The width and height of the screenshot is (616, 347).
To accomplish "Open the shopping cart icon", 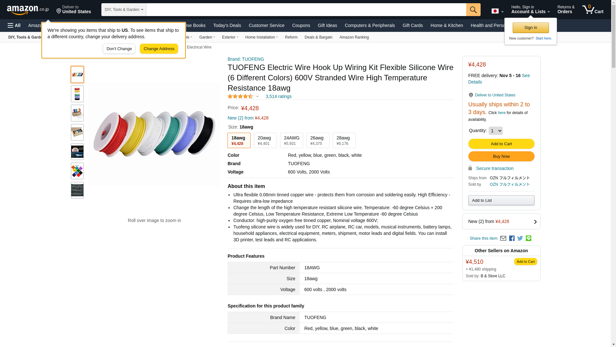I will coord(593,9).
